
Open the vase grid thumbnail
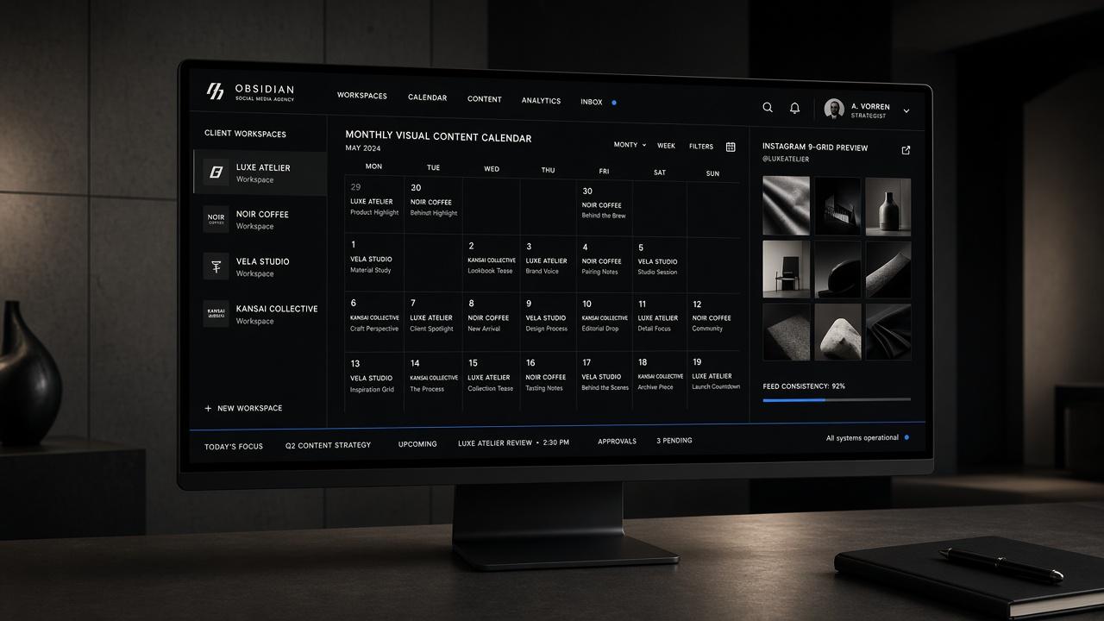(x=888, y=207)
